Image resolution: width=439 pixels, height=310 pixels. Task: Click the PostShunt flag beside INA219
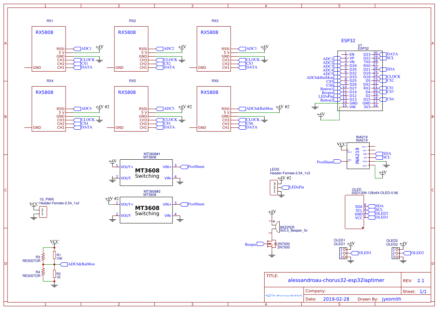(x=329, y=162)
